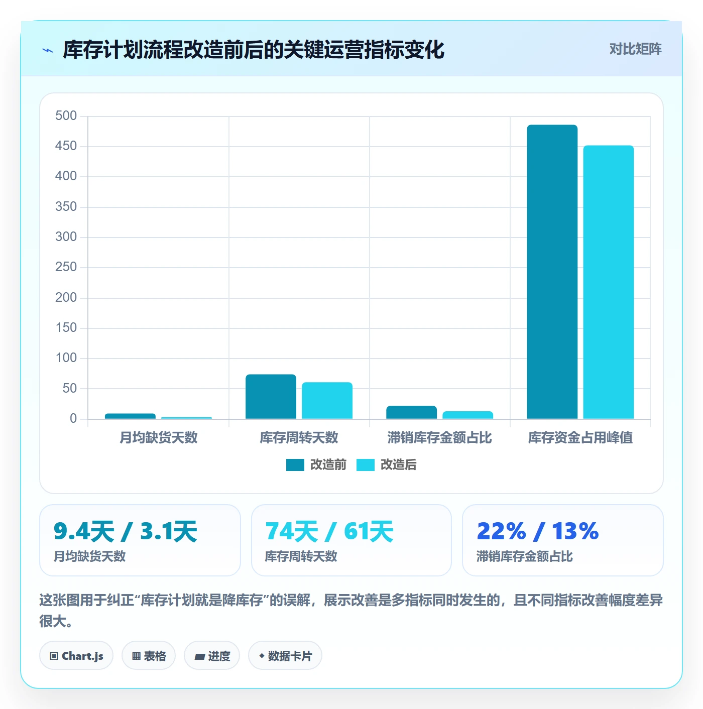This screenshot has height=709, width=703.
Task: Click the 库存资金占用峰值 x-axis label
Action: (580, 438)
